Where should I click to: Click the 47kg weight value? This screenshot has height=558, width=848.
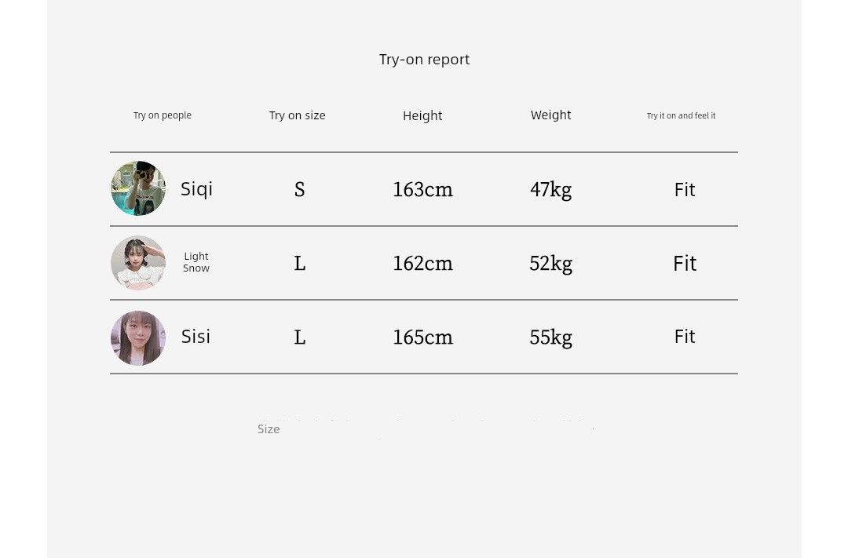tap(550, 190)
